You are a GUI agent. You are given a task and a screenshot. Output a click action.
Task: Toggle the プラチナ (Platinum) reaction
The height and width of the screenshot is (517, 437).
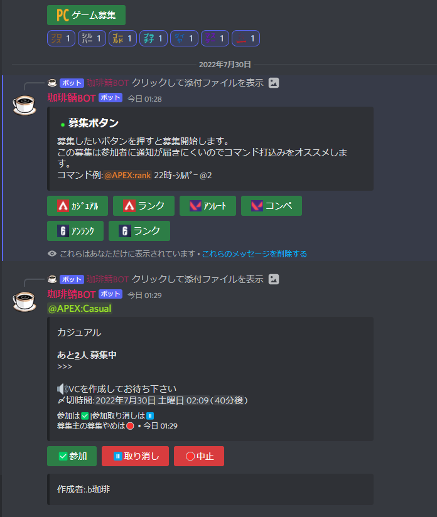(153, 38)
